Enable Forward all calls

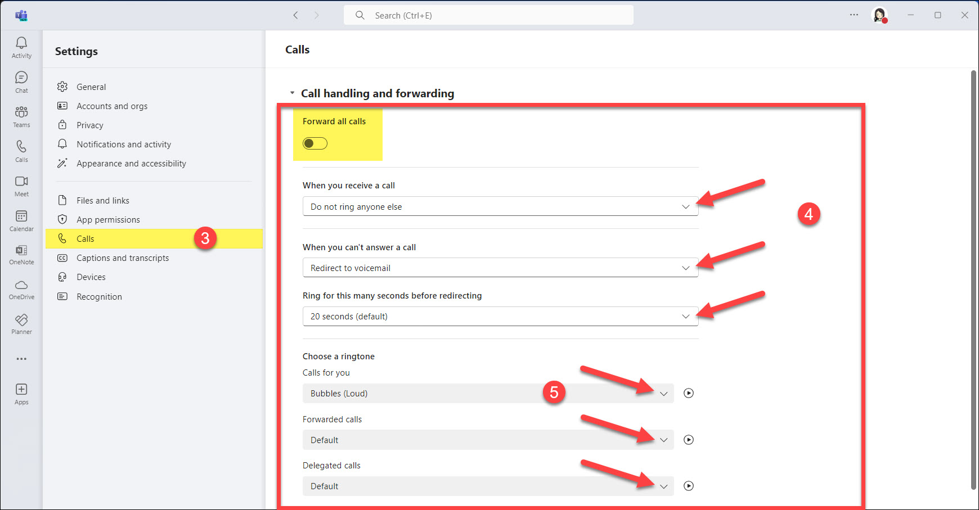coord(315,143)
